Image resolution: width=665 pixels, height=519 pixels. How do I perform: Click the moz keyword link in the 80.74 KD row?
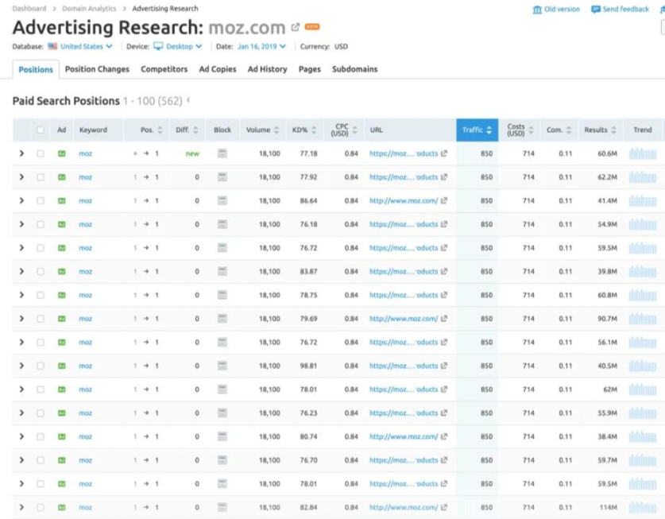[x=85, y=437]
